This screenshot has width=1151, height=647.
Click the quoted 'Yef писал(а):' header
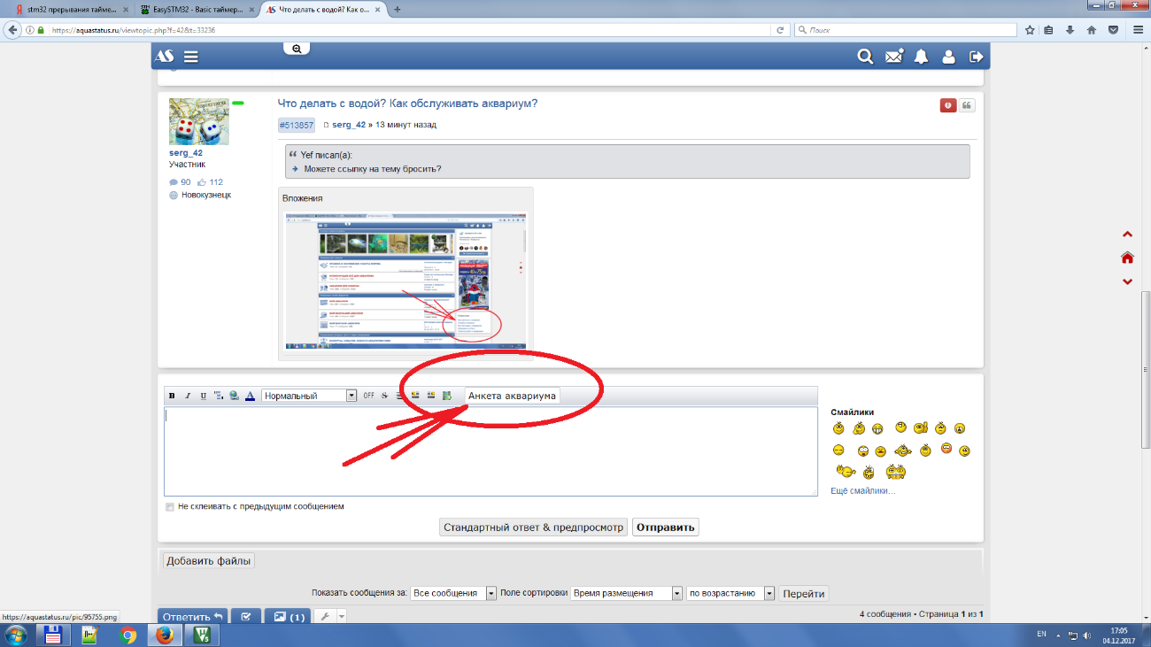click(327, 155)
